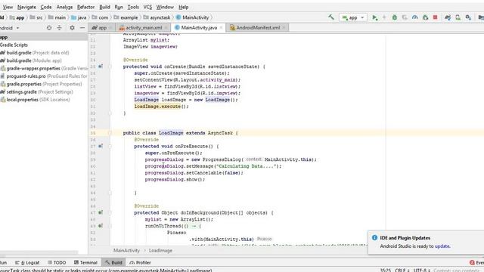Screen dimensions: 484x272
Task: Open the Navigate menu
Action: [x=26, y=7]
